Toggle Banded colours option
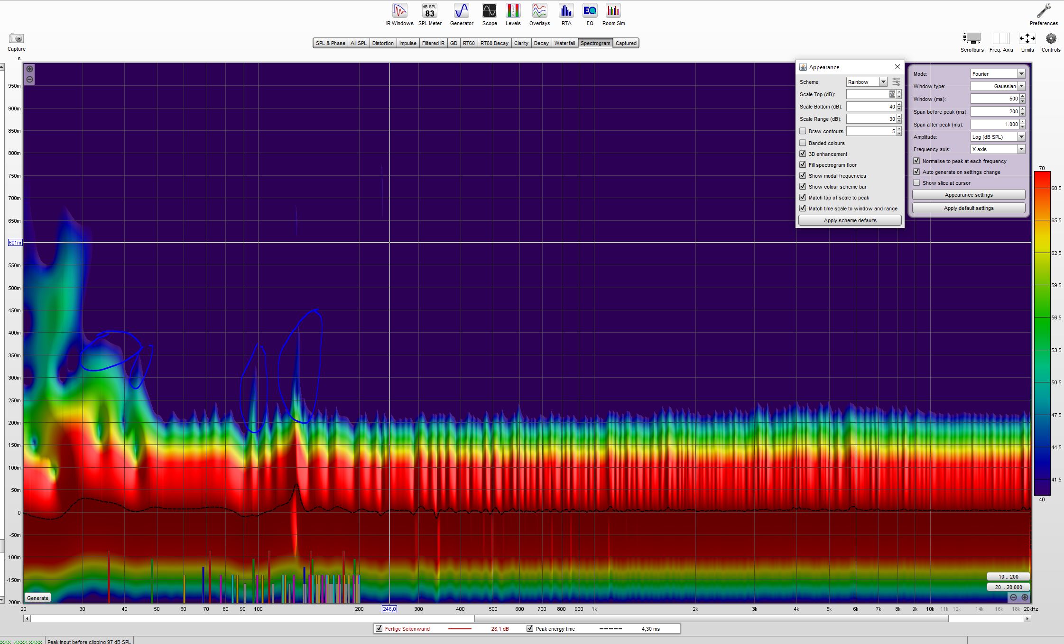 point(803,143)
